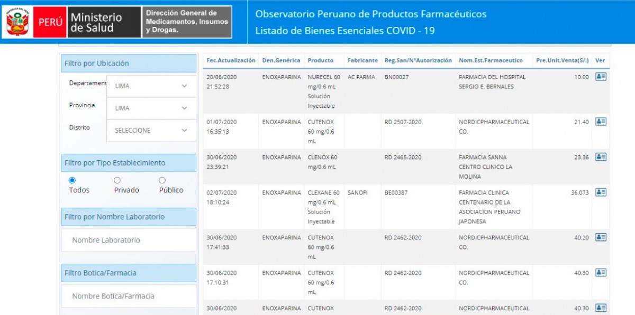The width and height of the screenshot is (635, 315).
Task: Click product NURECEL 60 mg/0.6 mL
Action: pyautogui.click(x=324, y=91)
